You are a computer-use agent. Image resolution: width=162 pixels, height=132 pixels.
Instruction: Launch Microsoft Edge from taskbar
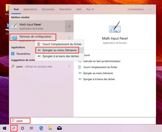41,128
